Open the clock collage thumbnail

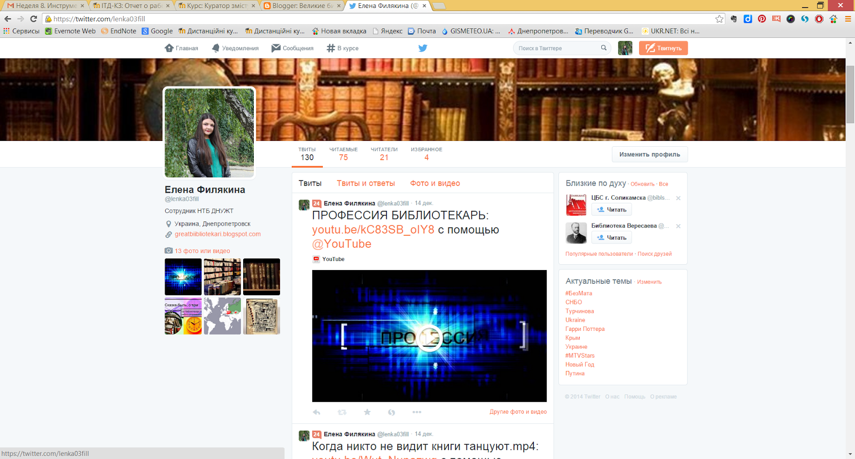[x=183, y=316]
